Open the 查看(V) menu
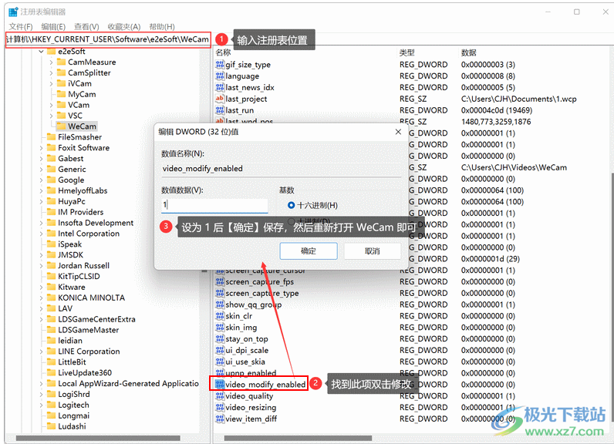 pyautogui.click(x=86, y=27)
